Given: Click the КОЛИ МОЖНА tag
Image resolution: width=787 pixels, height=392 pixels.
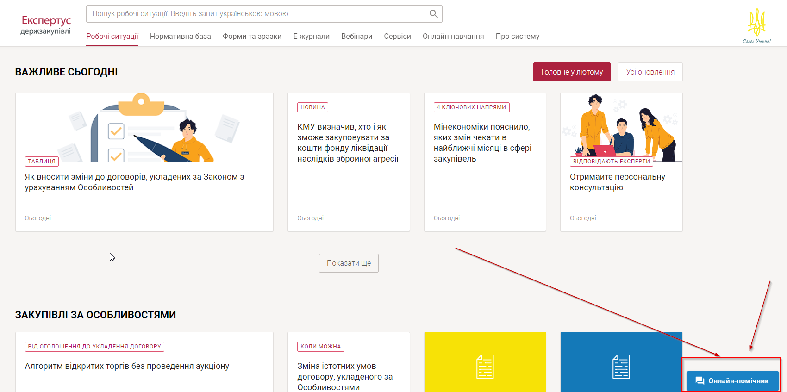Looking at the screenshot, I should click(320, 346).
